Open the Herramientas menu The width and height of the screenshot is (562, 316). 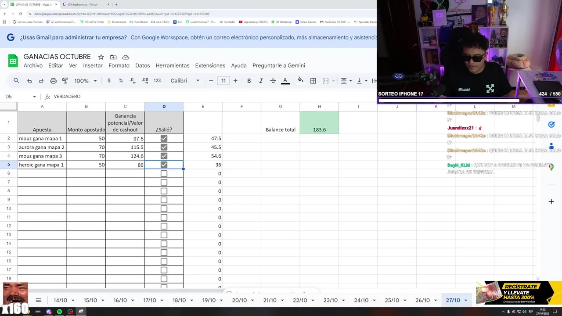pos(173,65)
